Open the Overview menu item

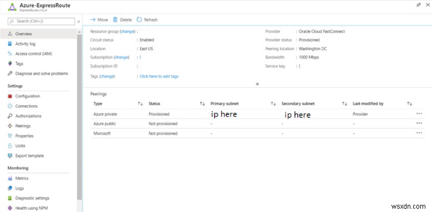point(39,34)
